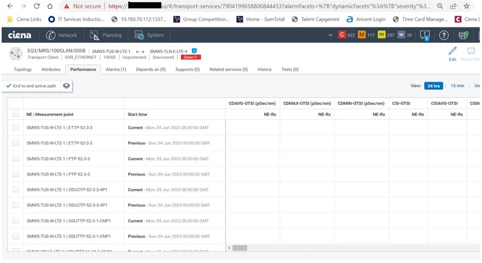Click the red Critical alarms C icon
Screen dimensions: 482x263
pos(342,35)
